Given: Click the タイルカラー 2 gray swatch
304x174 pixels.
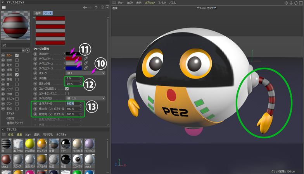Looking at the screenshot, I should 73,63.
